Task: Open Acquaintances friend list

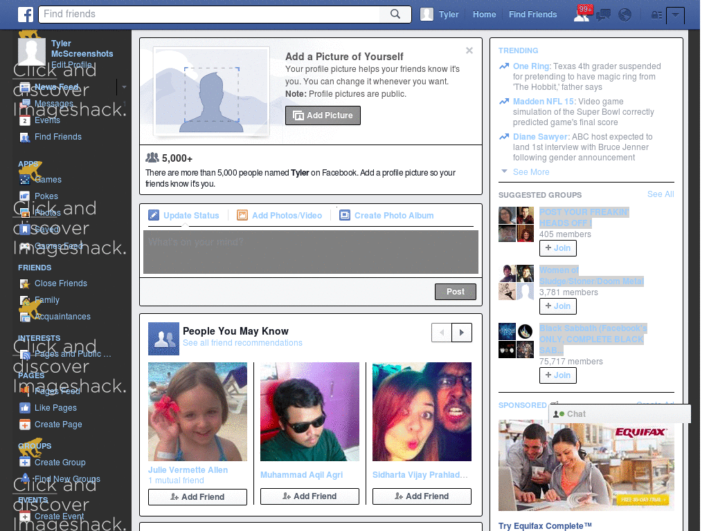Action: (62, 317)
